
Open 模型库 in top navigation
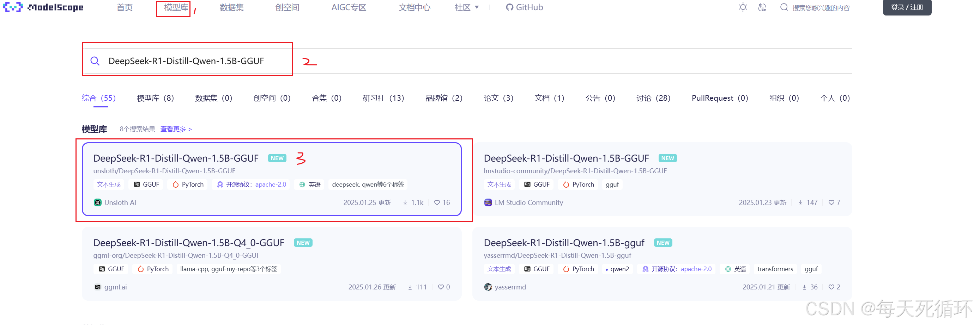(x=176, y=7)
